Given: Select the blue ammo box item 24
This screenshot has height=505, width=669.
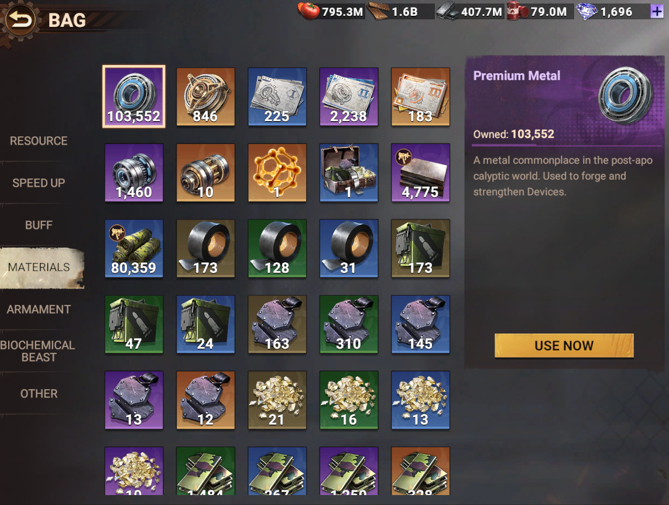Looking at the screenshot, I should tap(205, 324).
